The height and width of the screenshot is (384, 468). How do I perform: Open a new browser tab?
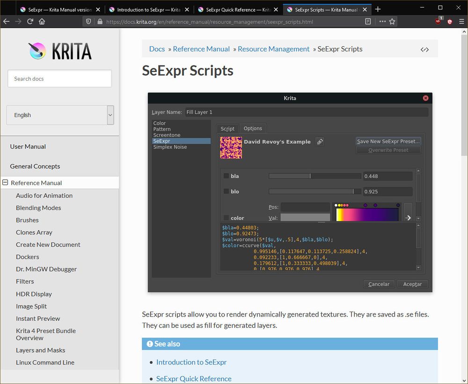378,9
